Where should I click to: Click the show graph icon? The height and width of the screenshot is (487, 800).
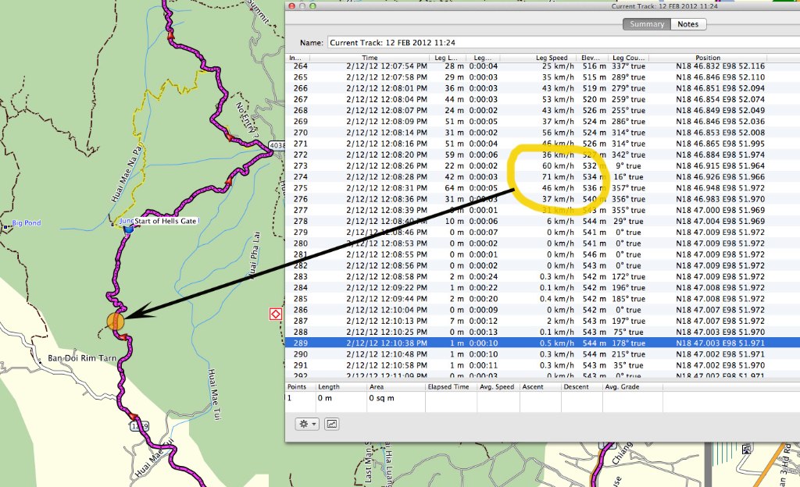tap(332, 424)
